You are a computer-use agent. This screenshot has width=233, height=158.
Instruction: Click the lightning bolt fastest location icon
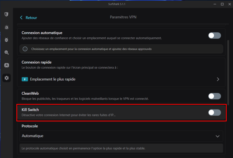[x=25, y=79]
